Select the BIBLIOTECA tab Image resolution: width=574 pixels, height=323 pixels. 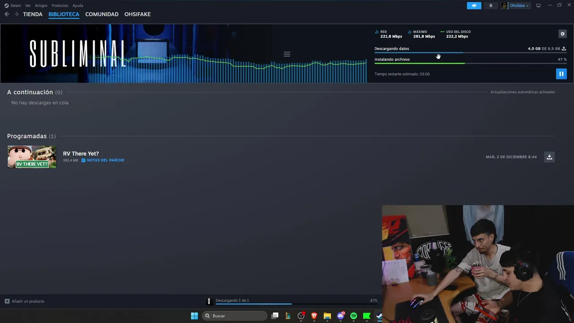pos(64,14)
